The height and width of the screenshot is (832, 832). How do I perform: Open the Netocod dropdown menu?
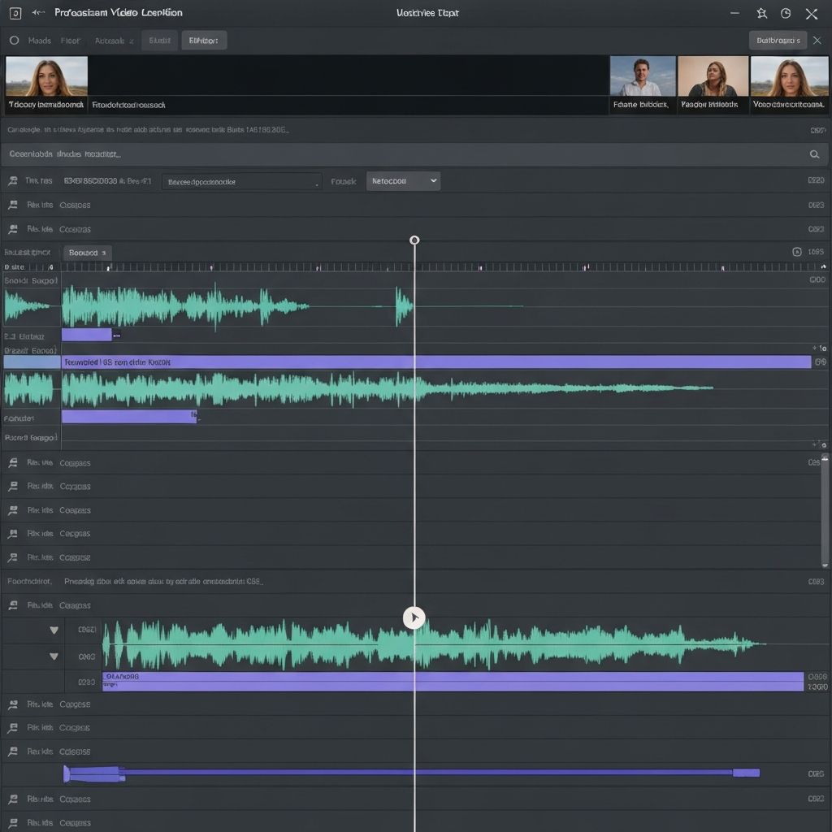click(x=403, y=181)
